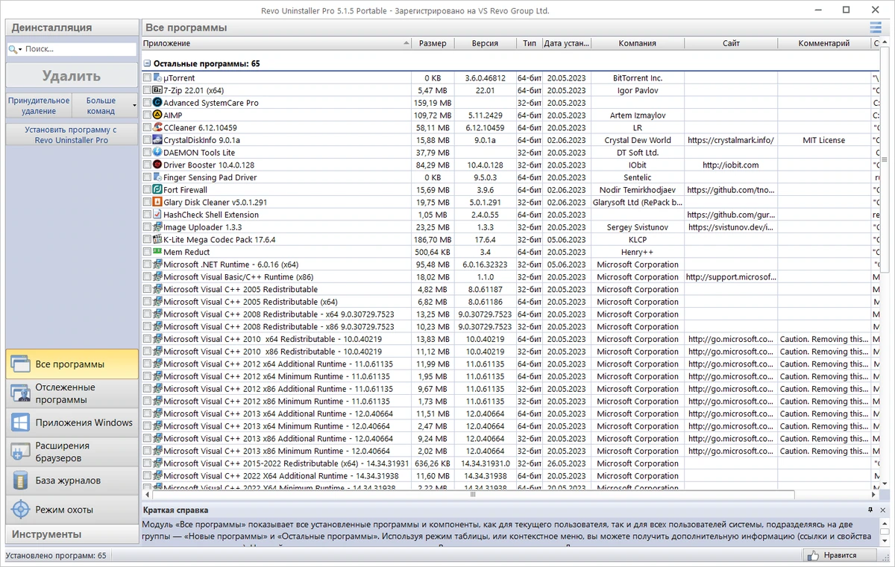Check the AIMP checkbox
Image resolution: width=895 pixels, height=567 pixels.
[148, 115]
